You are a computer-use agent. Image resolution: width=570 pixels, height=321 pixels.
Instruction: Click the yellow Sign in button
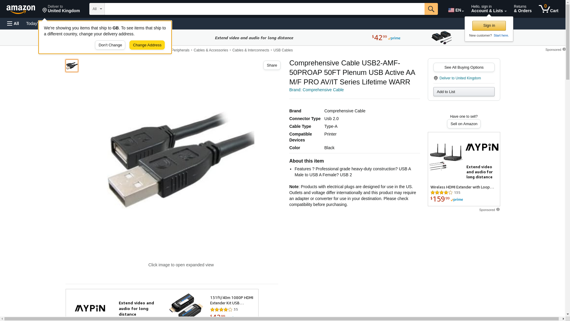pyautogui.click(x=489, y=26)
